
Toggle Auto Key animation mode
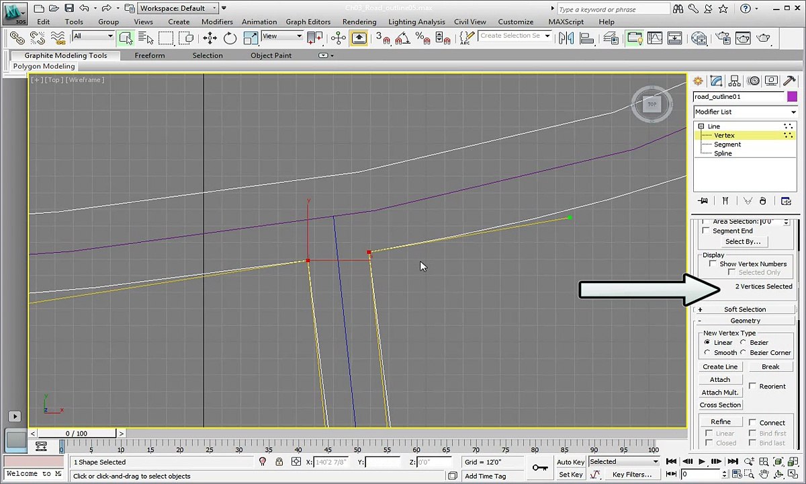pyautogui.click(x=570, y=462)
